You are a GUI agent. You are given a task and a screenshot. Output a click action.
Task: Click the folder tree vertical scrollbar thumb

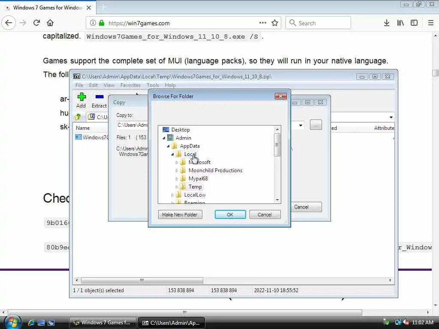277,145
